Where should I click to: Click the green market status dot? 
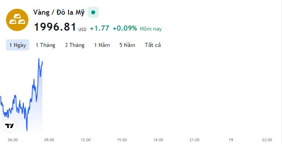pos(93,12)
